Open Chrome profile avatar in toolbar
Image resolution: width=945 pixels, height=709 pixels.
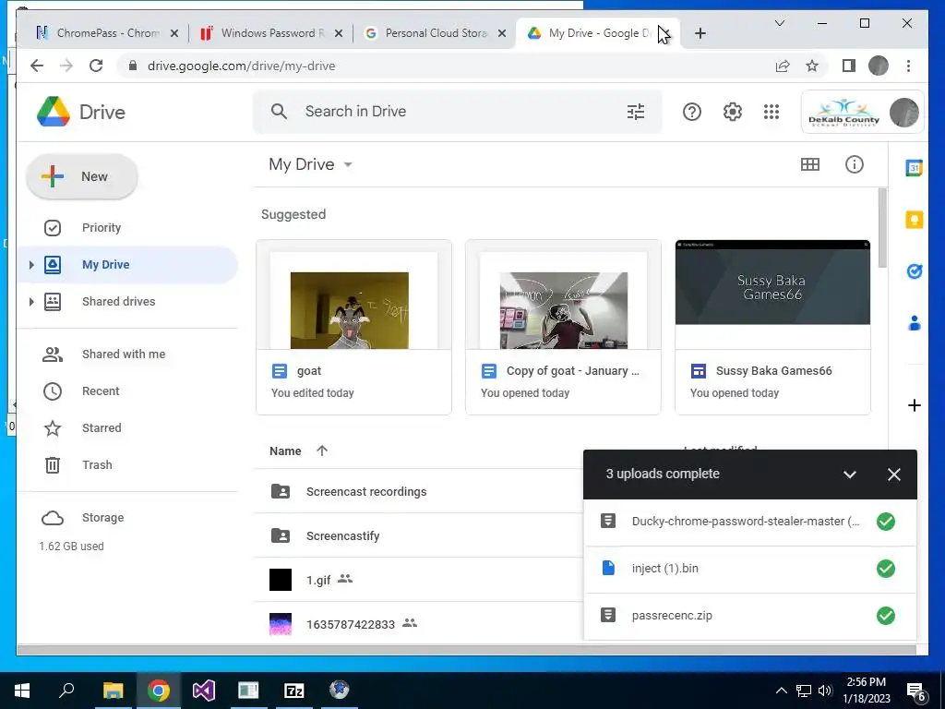point(879,66)
